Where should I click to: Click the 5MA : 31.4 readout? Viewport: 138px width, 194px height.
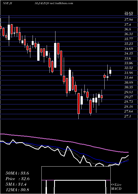(x=16, y=184)
